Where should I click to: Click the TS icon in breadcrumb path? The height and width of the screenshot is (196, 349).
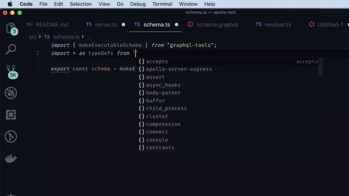(47, 37)
